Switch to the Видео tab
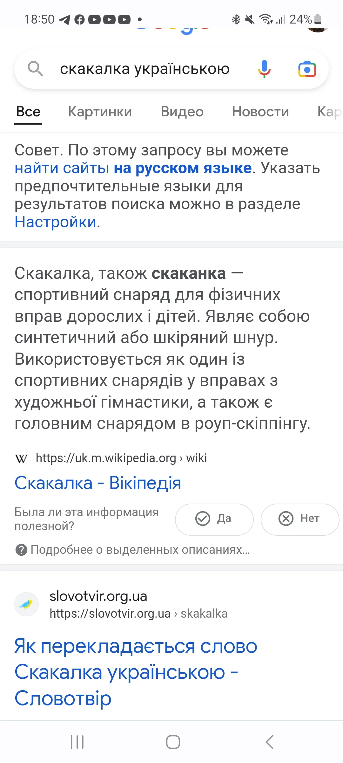Viewport: 343px width, 763px height. tap(182, 112)
